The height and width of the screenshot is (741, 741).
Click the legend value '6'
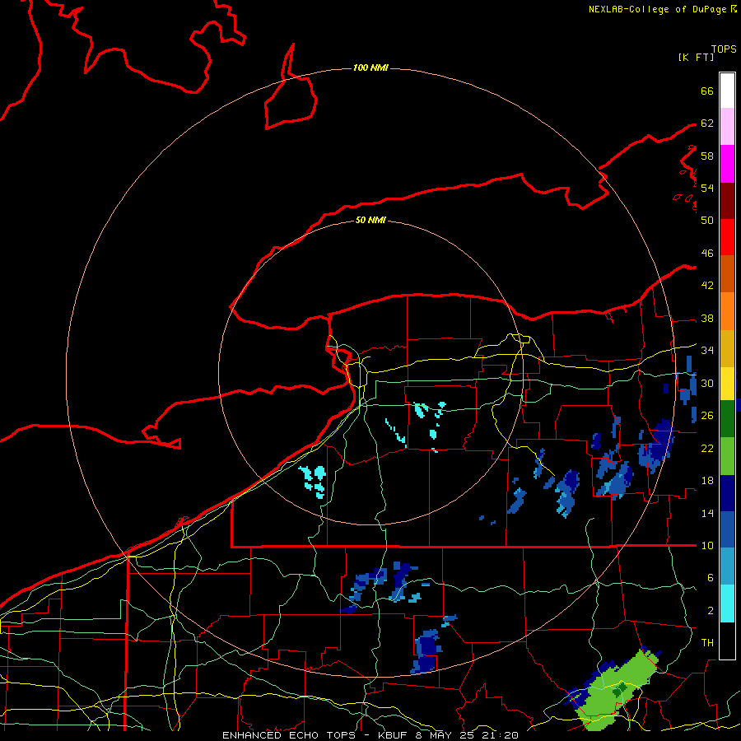click(x=711, y=578)
